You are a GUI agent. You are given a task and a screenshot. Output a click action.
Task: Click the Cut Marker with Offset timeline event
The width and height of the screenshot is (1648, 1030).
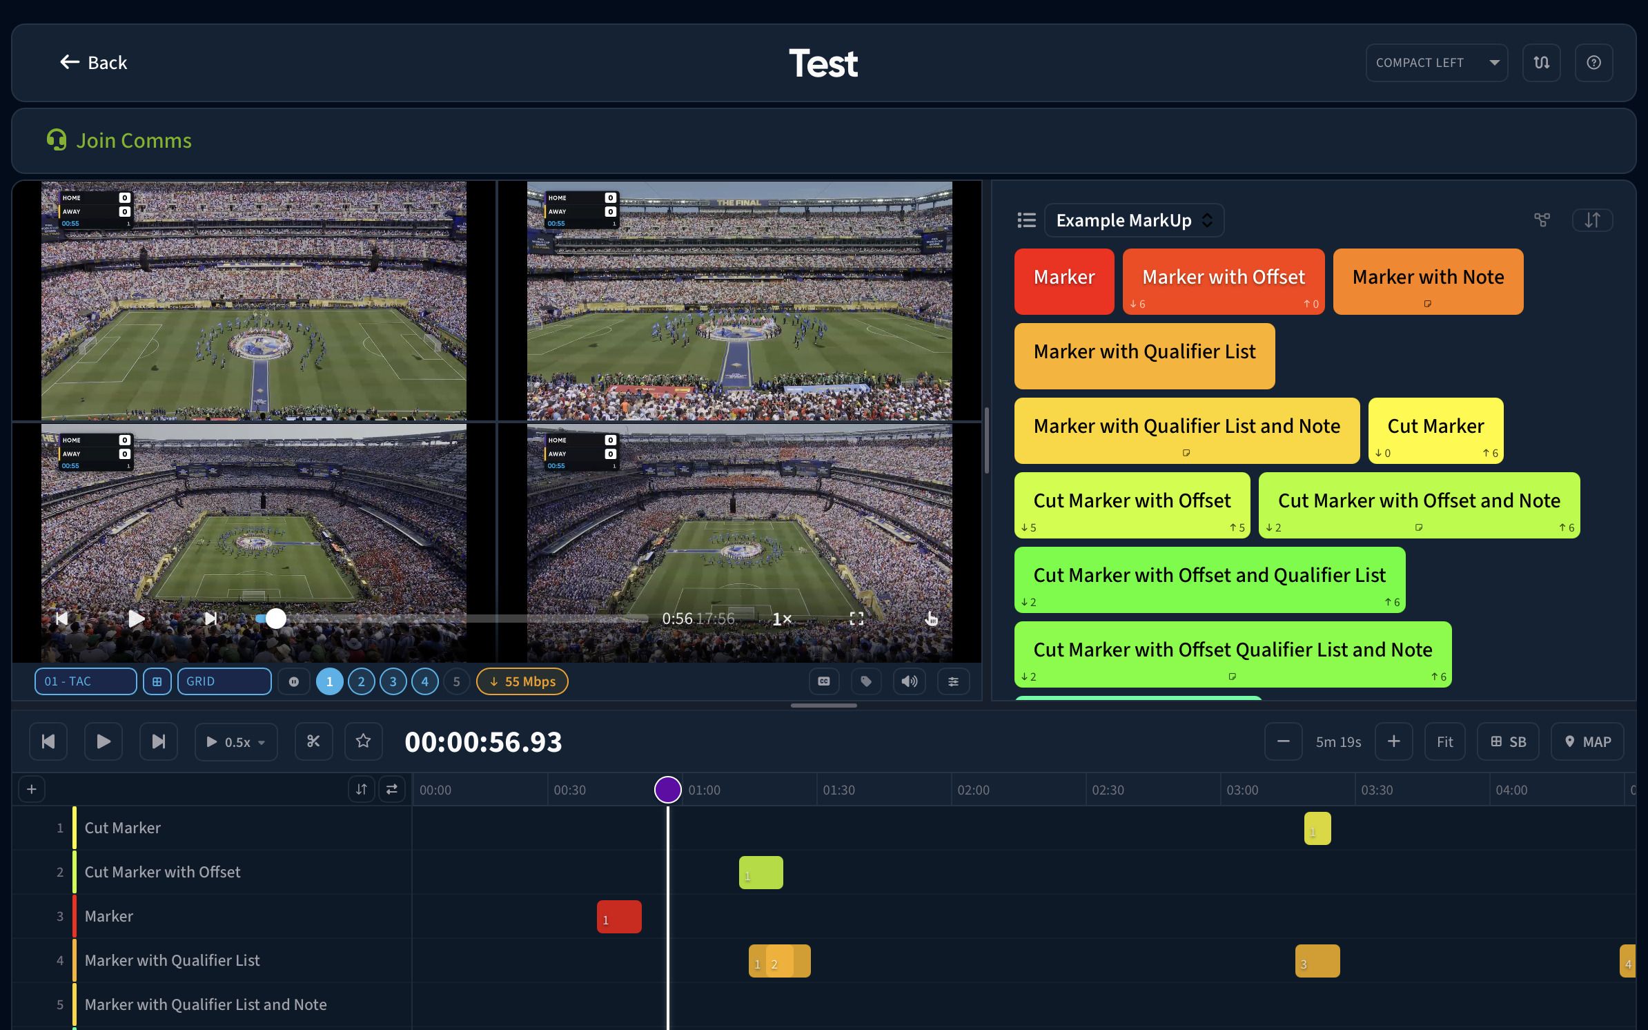pos(761,873)
